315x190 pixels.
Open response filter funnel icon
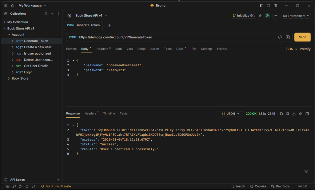[x=306, y=172]
